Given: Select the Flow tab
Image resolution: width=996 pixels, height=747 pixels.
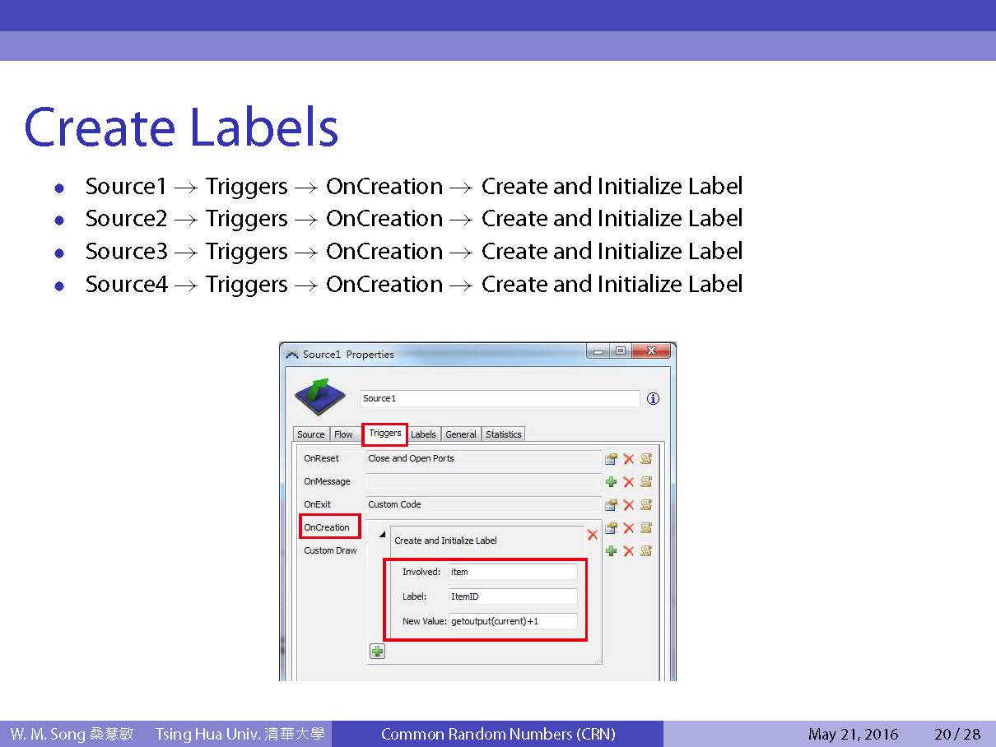Looking at the screenshot, I should (343, 434).
